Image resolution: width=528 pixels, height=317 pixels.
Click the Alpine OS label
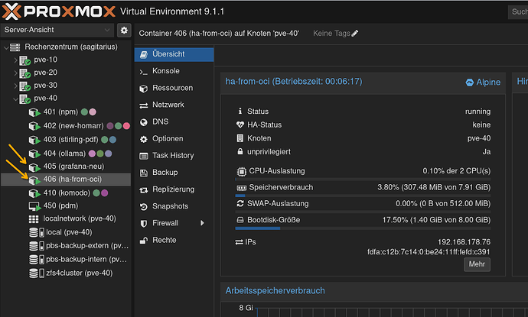point(483,82)
